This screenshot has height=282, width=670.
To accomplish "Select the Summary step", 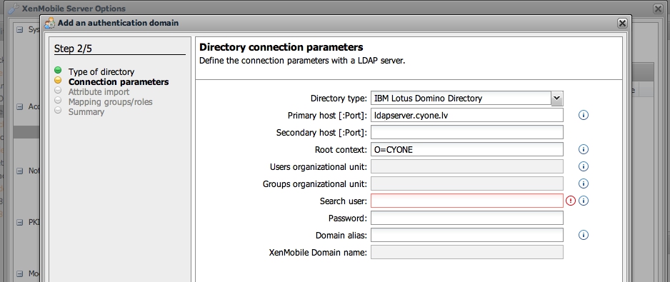I will (x=86, y=112).
